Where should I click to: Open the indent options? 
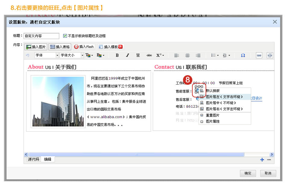[226, 55]
